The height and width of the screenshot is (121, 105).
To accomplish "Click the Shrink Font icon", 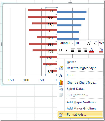I will tap(95, 43).
